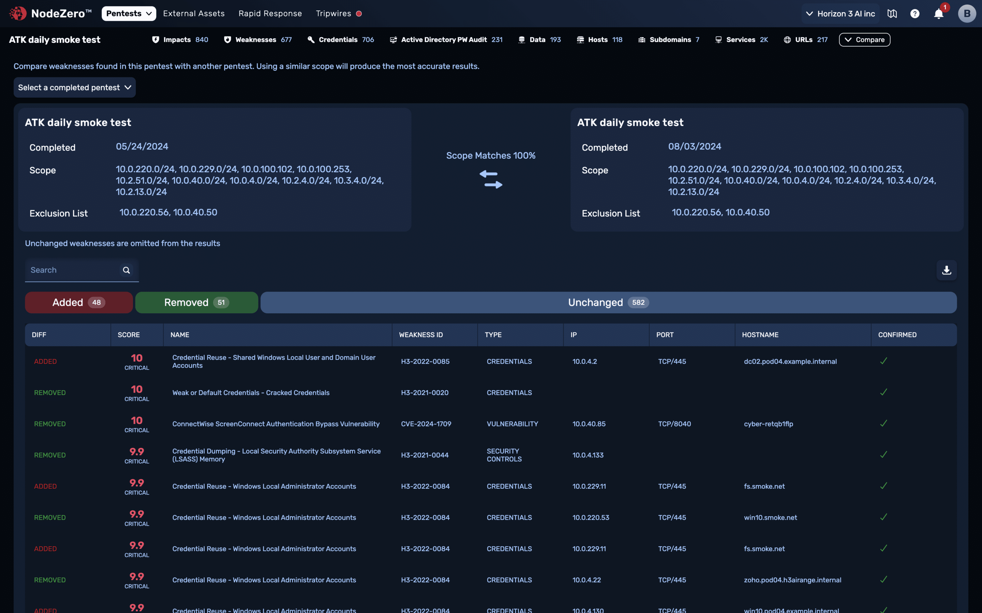Open the Impacts section via shield icon
The height and width of the screenshot is (613, 982).
(x=156, y=39)
